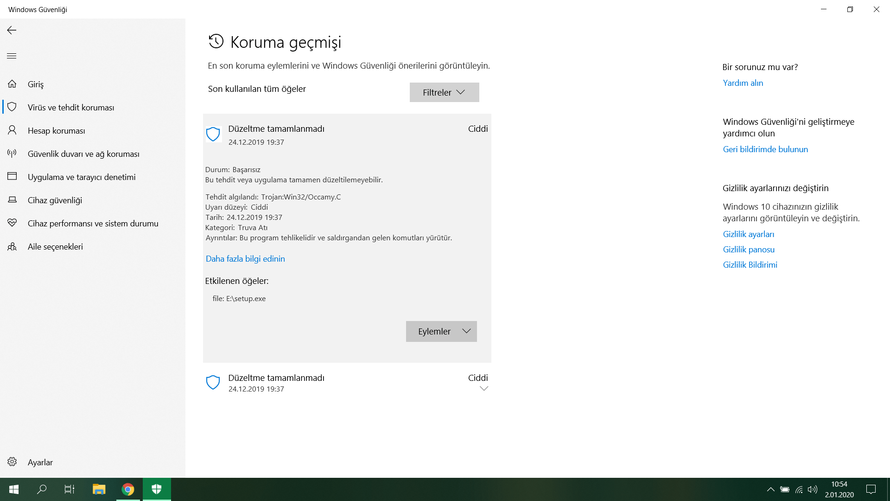Click the Trojan:Win32/Occamy.C threat name
Image resolution: width=890 pixels, height=501 pixels.
[301, 197]
